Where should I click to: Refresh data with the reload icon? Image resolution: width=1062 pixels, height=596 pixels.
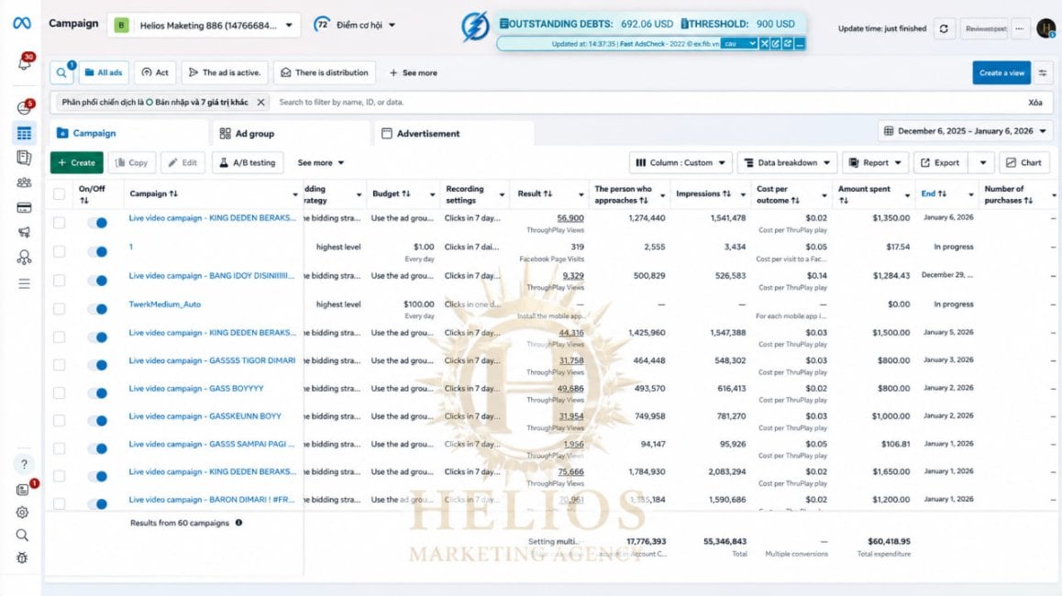(944, 28)
